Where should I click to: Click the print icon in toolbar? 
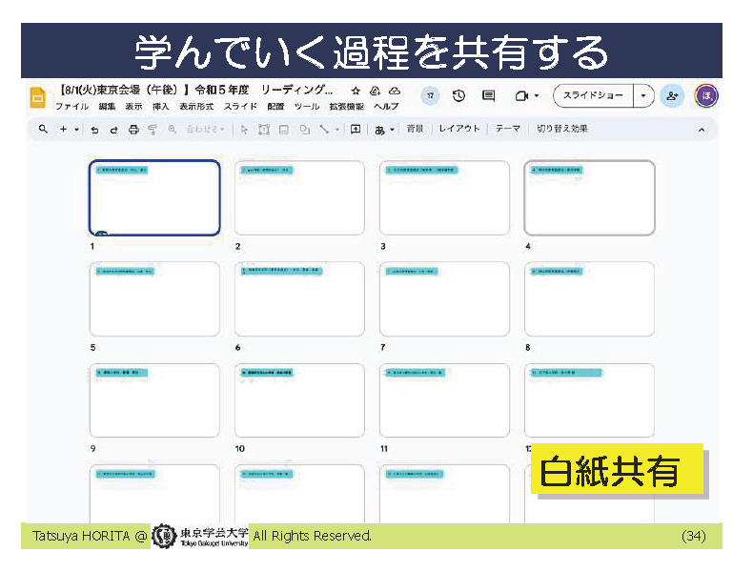[x=133, y=130]
